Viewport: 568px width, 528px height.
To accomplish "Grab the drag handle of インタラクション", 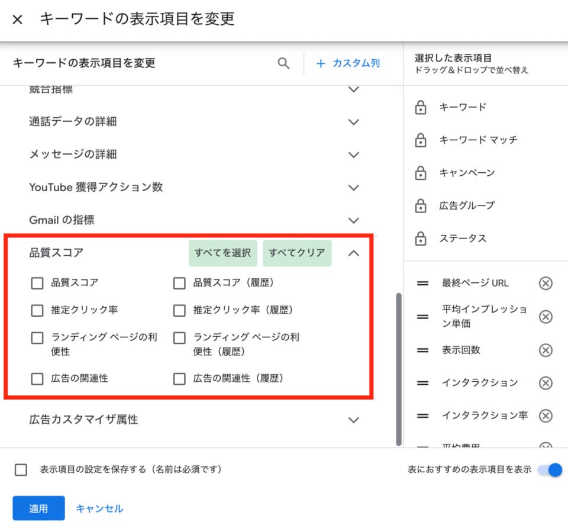I will pyautogui.click(x=422, y=383).
